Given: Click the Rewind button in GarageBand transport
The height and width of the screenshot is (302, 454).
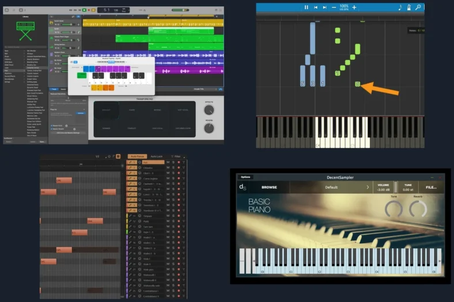Looking at the screenshot, I should coord(71,10).
